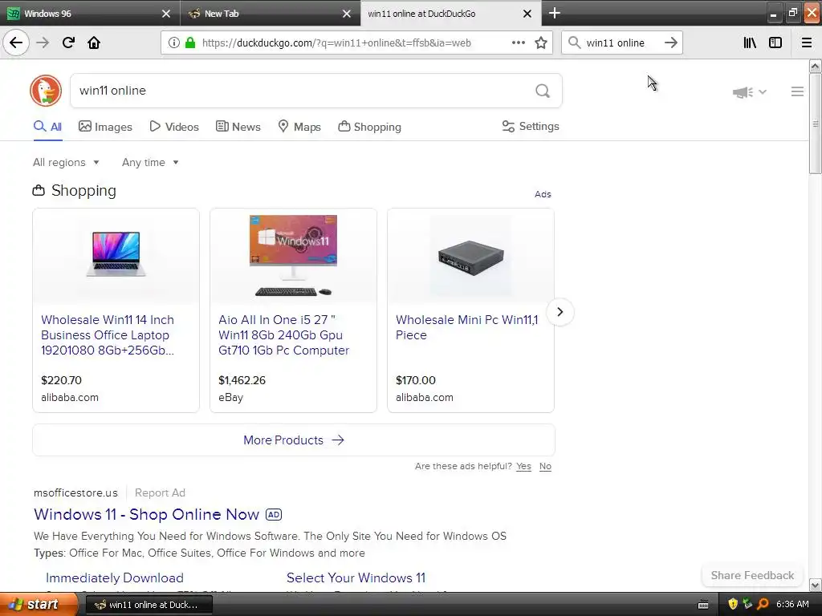Go back to the previous page
822x616 pixels.
click(16, 43)
